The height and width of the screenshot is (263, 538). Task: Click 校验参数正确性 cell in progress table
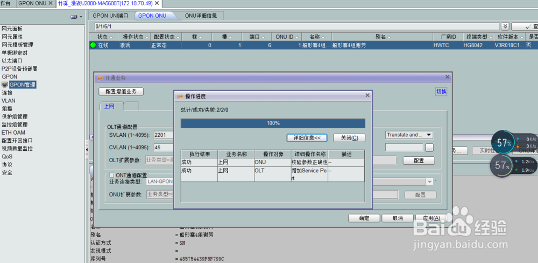[309, 162]
